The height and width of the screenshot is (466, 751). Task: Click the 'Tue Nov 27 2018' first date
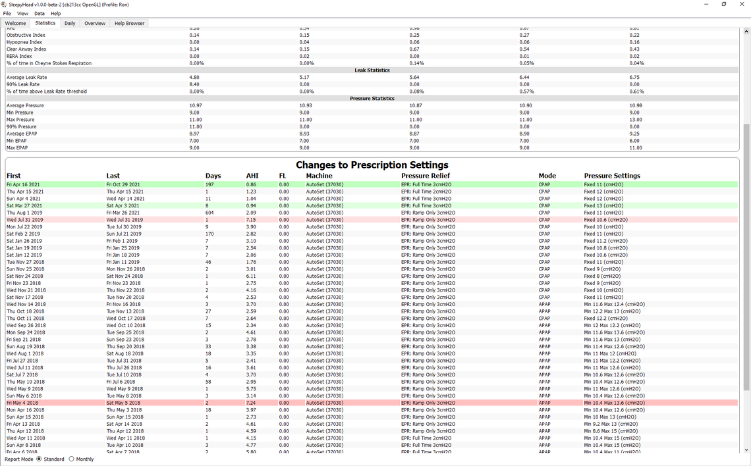pyautogui.click(x=26, y=262)
